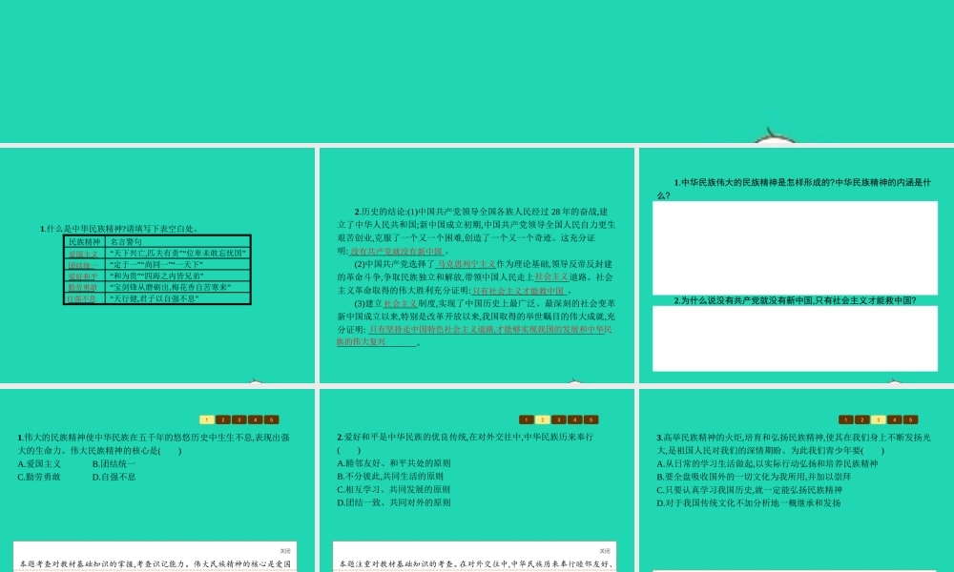The image size is (954, 572).
Task: Click the 自强不息 cell in the table
Action: click(84, 298)
